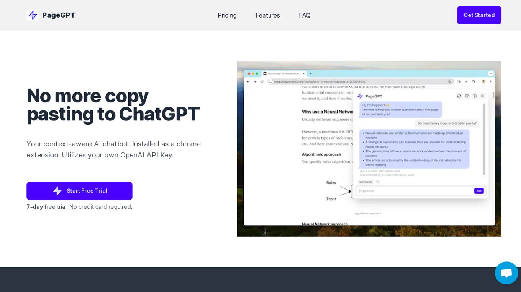Click the "No more copy pasting to ChatGPT" headline
The image size is (521, 292).
pos(113,105)
